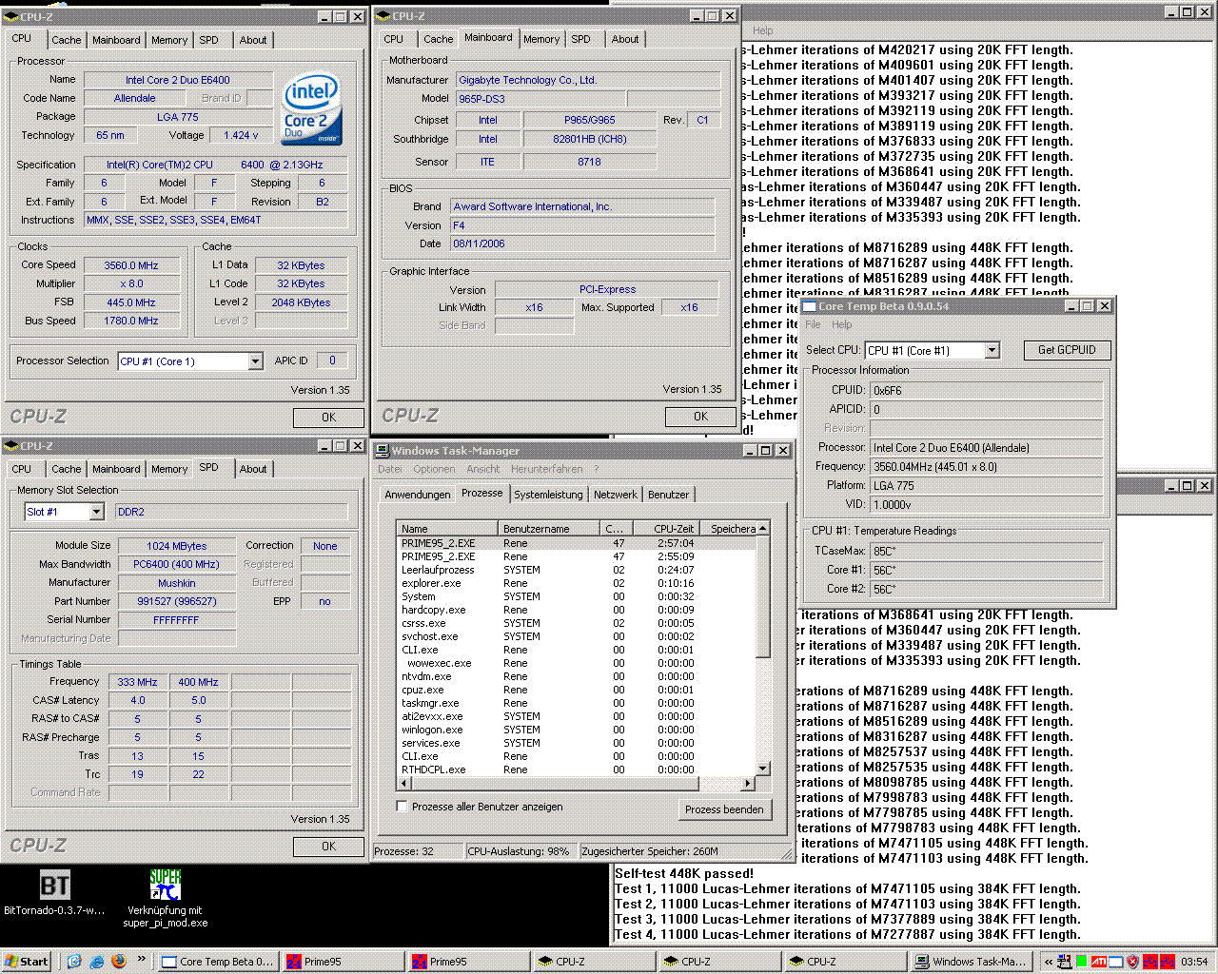Click OK in the CPU-Z processor window
Viewport: 1218px width, 974px height.
(328, 418)
